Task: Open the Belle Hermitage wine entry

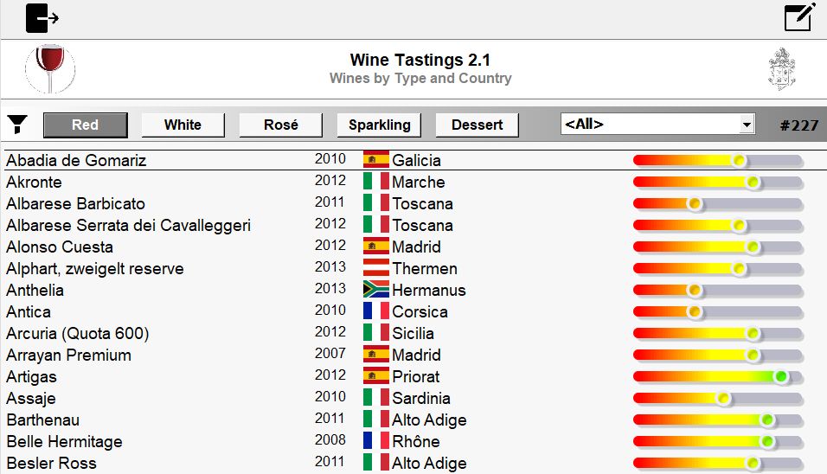Action: point(64,441)
